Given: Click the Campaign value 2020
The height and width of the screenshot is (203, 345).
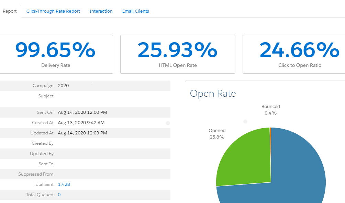Looking at the screenshot, I should pos(63,86).
